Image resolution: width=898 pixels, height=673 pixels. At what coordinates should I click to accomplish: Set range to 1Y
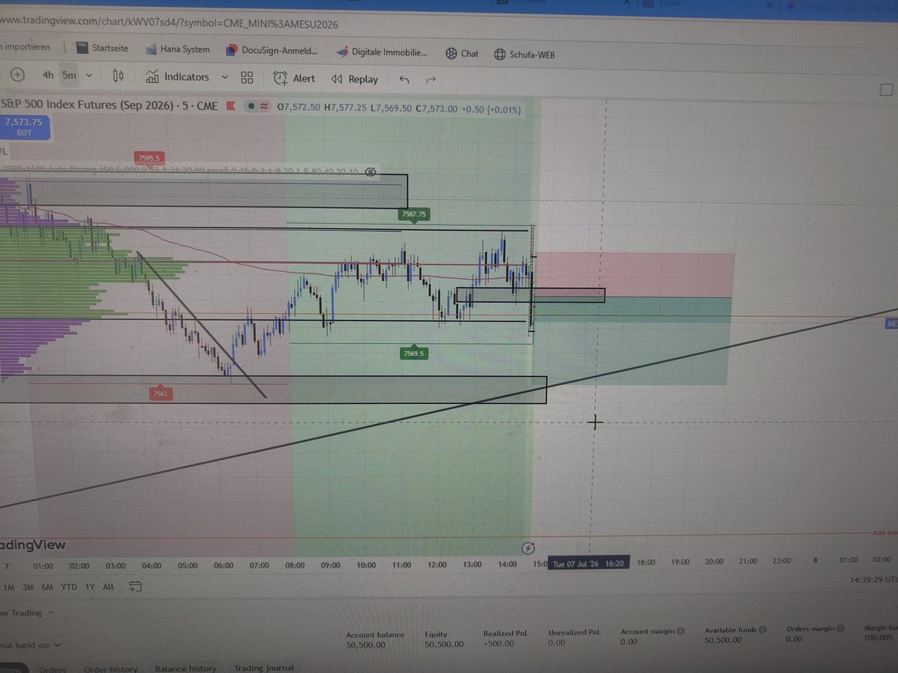click(90, 587)
